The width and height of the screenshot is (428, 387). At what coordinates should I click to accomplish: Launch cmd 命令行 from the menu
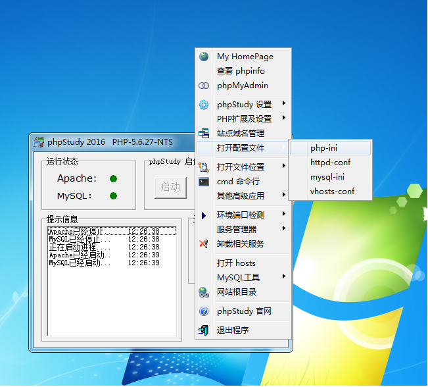[x=243, y=182]
